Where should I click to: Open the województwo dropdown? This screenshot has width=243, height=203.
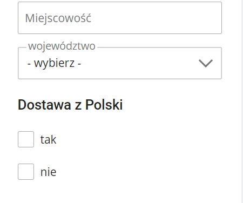pyautogui.click(x=120, y=63)
